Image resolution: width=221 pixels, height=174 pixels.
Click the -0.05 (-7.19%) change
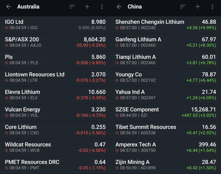click(x=92, y=168)
